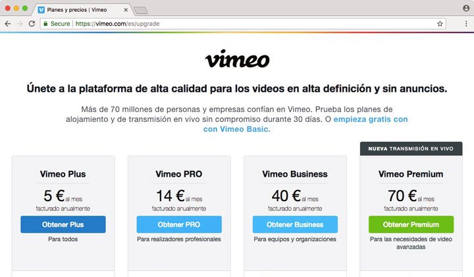Focus the address bar with vimeo.com/es/upgrade
474x277 pixels.
coord(242,24)
